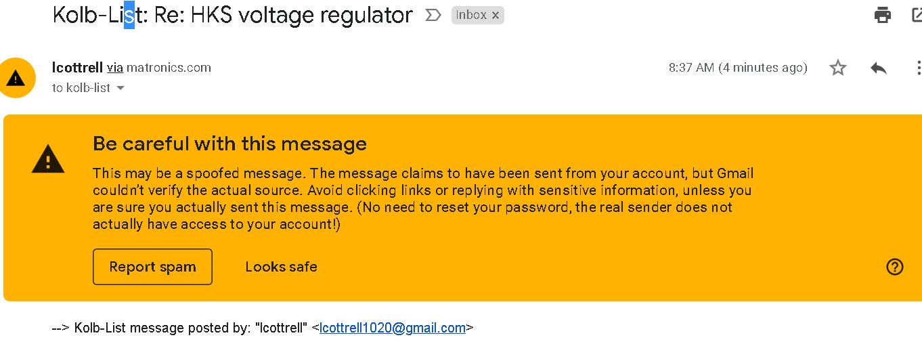Click the Inbox label chip
Screen dimensions: 922x344
click(x=470, y=15)
